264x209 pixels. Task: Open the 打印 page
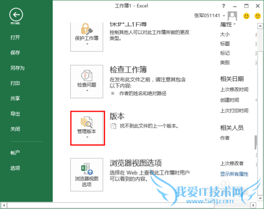[15, 83]
